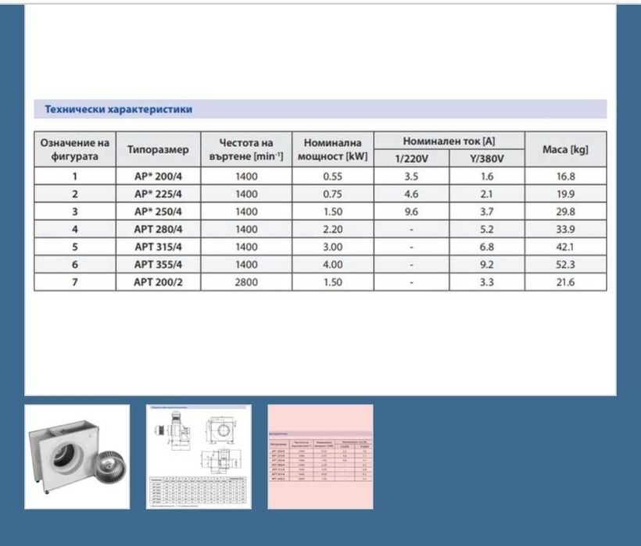
Task: Click the 'Типоразмер' column header
Action: point(158,149)
